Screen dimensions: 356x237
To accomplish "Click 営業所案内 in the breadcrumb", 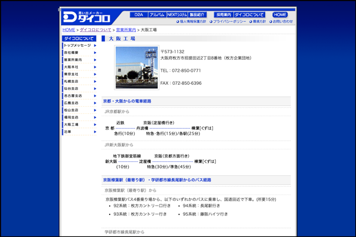I will point(125,29).
